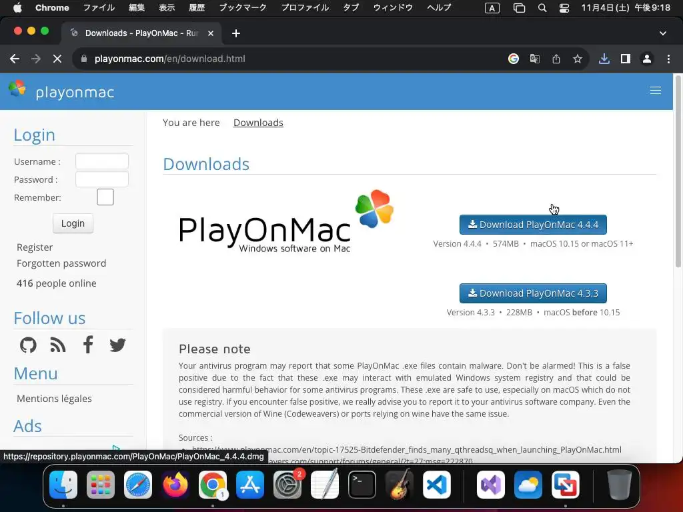Click the page vertical scrollbar
This screenshot has width=683, height=512.
[678, 172]
